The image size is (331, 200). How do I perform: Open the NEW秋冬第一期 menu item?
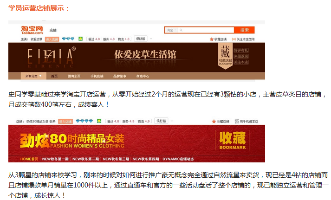[x=55, y=159]
